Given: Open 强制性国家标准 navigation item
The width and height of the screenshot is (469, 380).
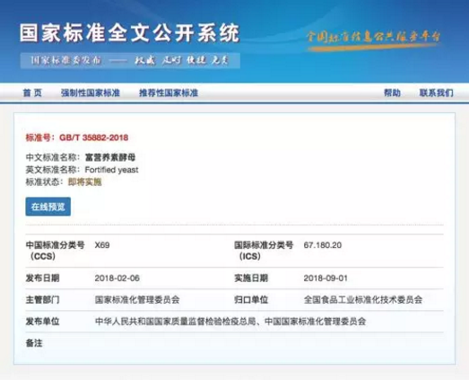Looking at the screenshot, I should point(91,93).
